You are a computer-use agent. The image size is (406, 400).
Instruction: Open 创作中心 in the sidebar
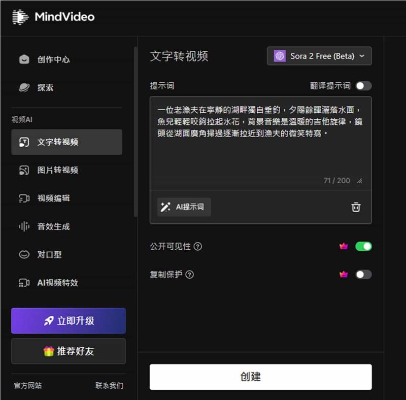(53, 59)
